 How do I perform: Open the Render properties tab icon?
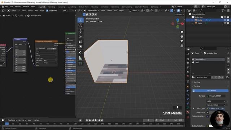coord(188,59)
